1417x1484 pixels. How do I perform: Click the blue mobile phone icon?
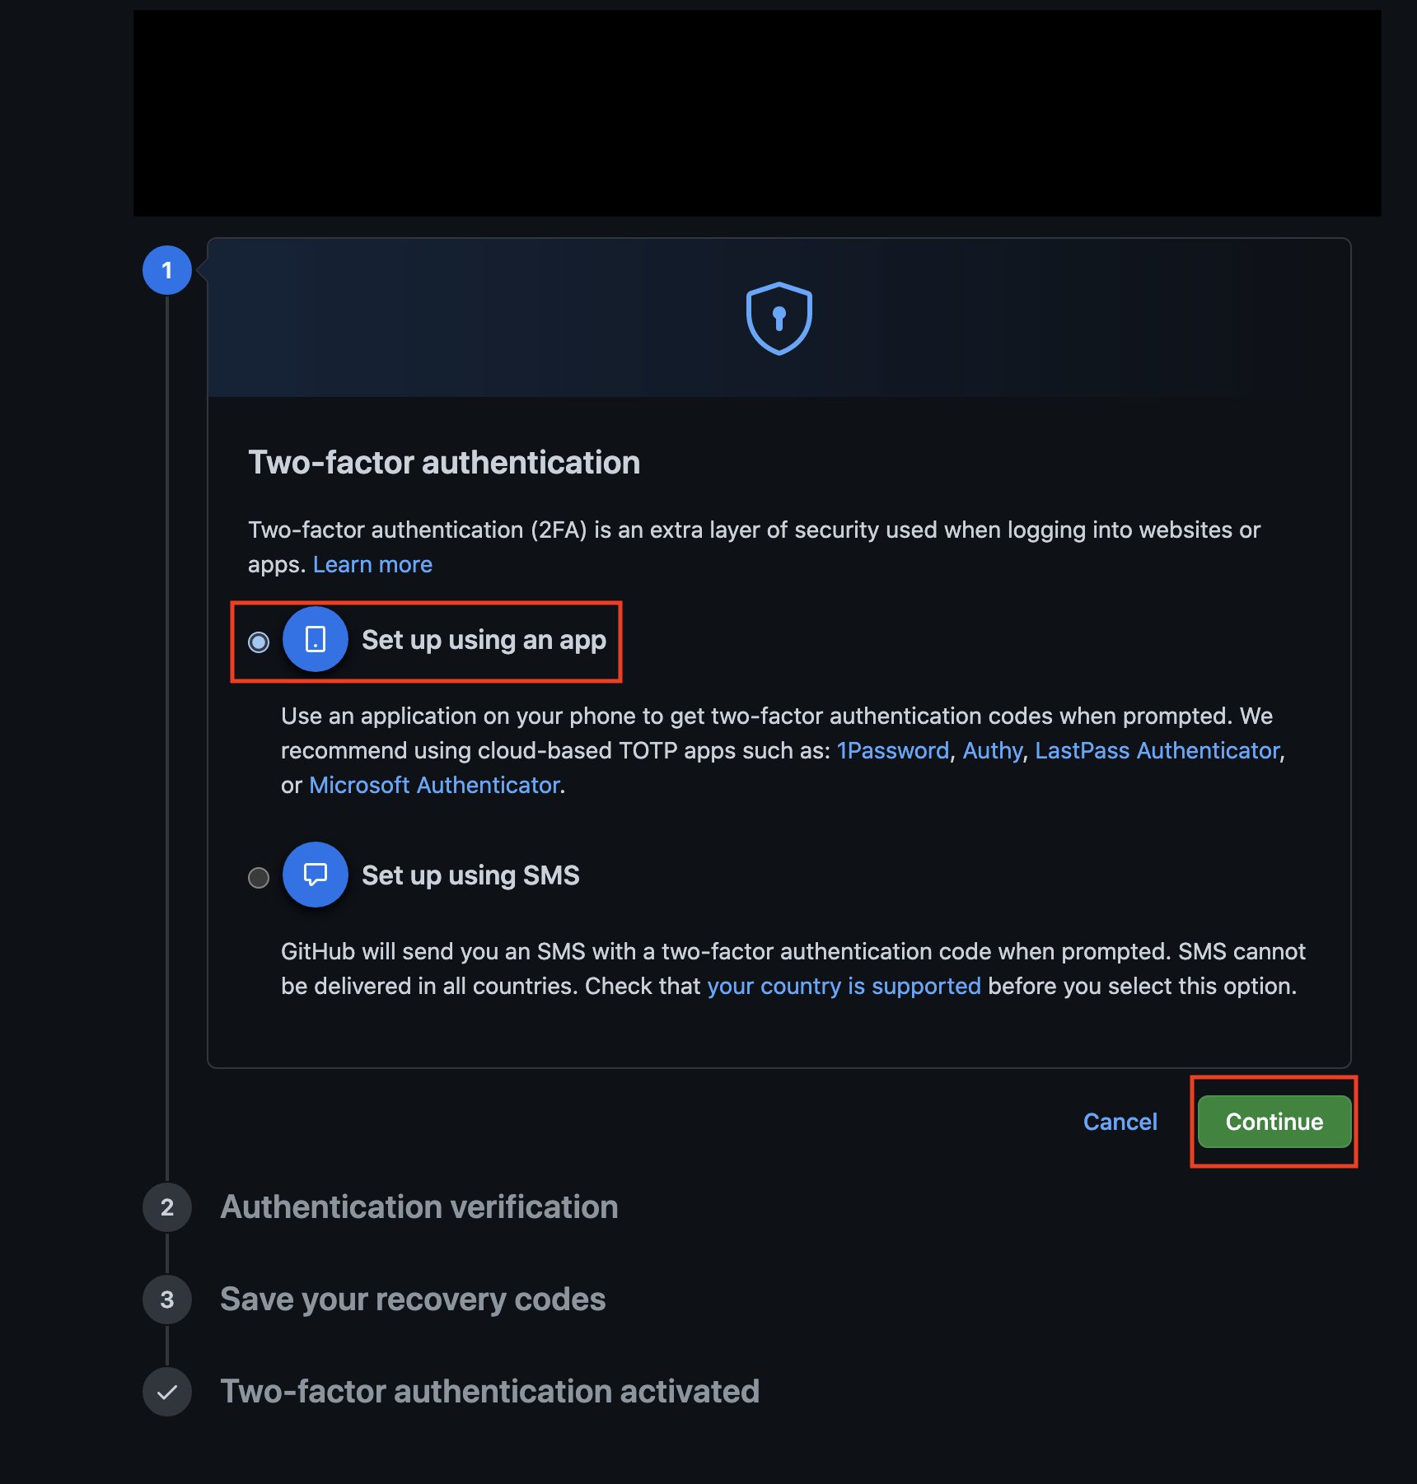pos(315,641)
